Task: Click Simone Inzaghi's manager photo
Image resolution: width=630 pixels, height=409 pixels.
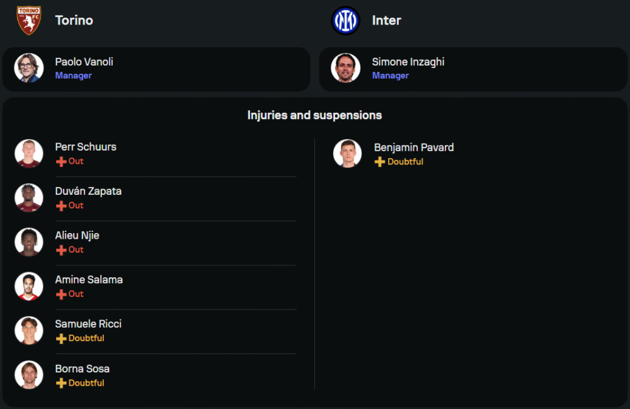Action: point(346,68)
